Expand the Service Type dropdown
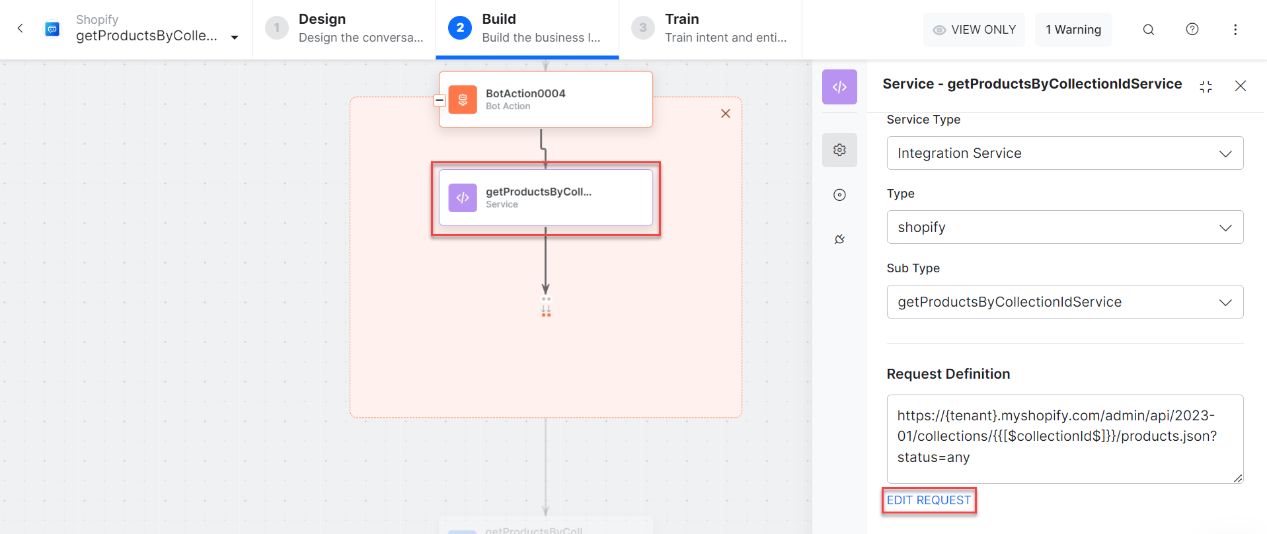The height and width of the screenshot is (534, 1267). (x=1064, y=153)
